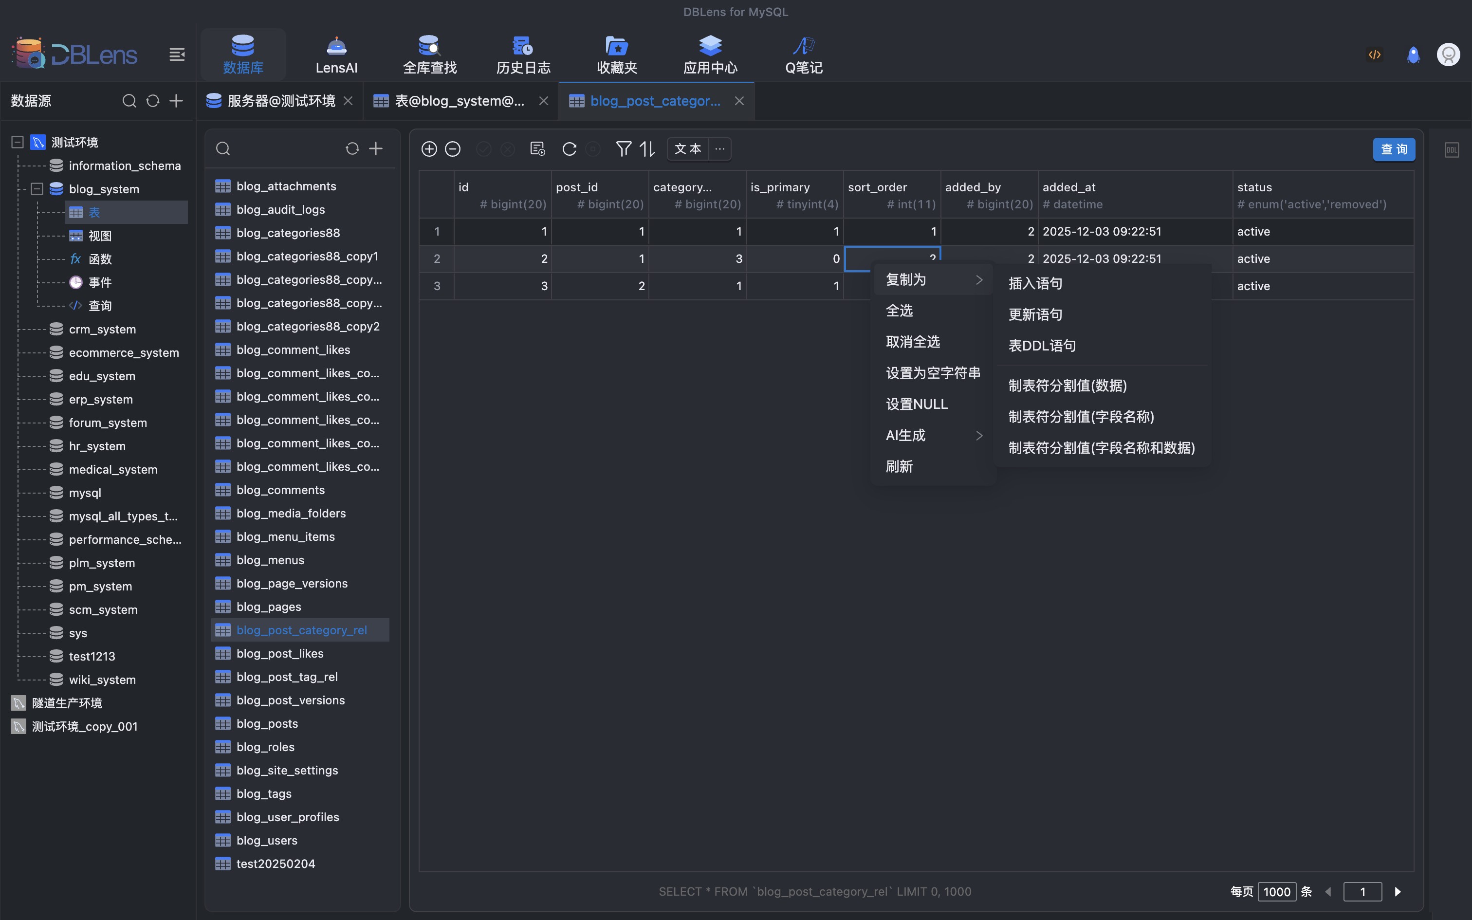Go to the next page arrow
Image resolution: width=1472 pixels, height=920 pixels.
coord(1398,891)
